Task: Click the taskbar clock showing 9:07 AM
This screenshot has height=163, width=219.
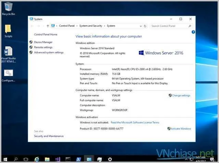Action: (201, 159)
